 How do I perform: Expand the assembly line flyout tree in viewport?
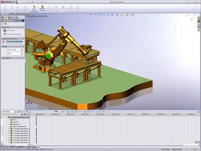pos(26,16)
